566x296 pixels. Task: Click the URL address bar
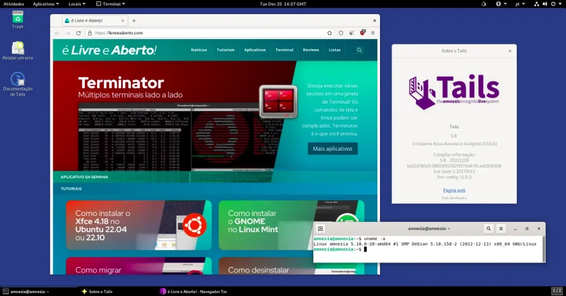click(210, 33)
